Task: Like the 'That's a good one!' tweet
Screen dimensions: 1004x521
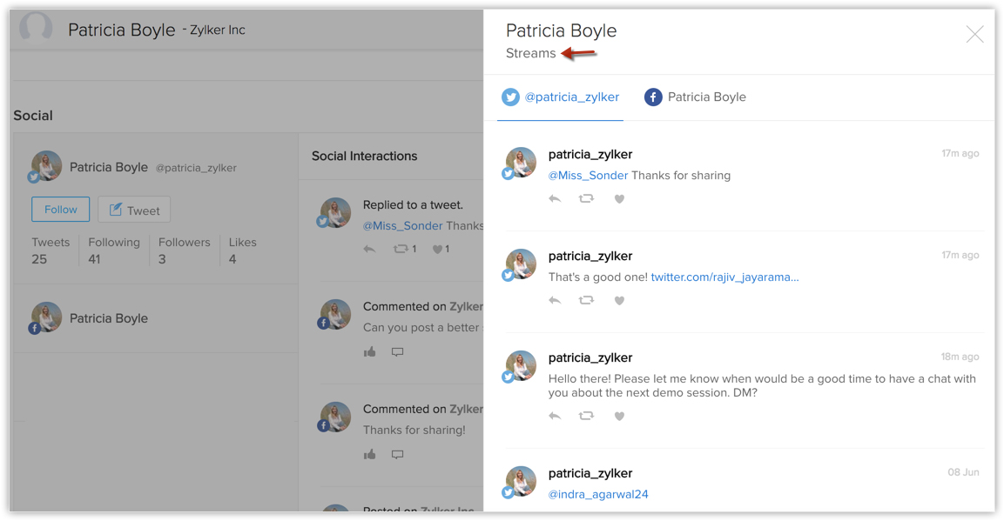Action: [x=619, y=301]
